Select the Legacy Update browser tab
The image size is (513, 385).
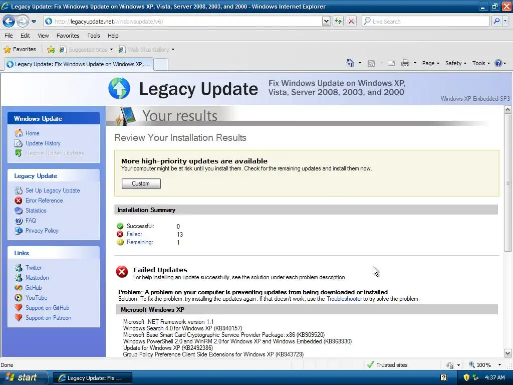(x=79, y=64)
